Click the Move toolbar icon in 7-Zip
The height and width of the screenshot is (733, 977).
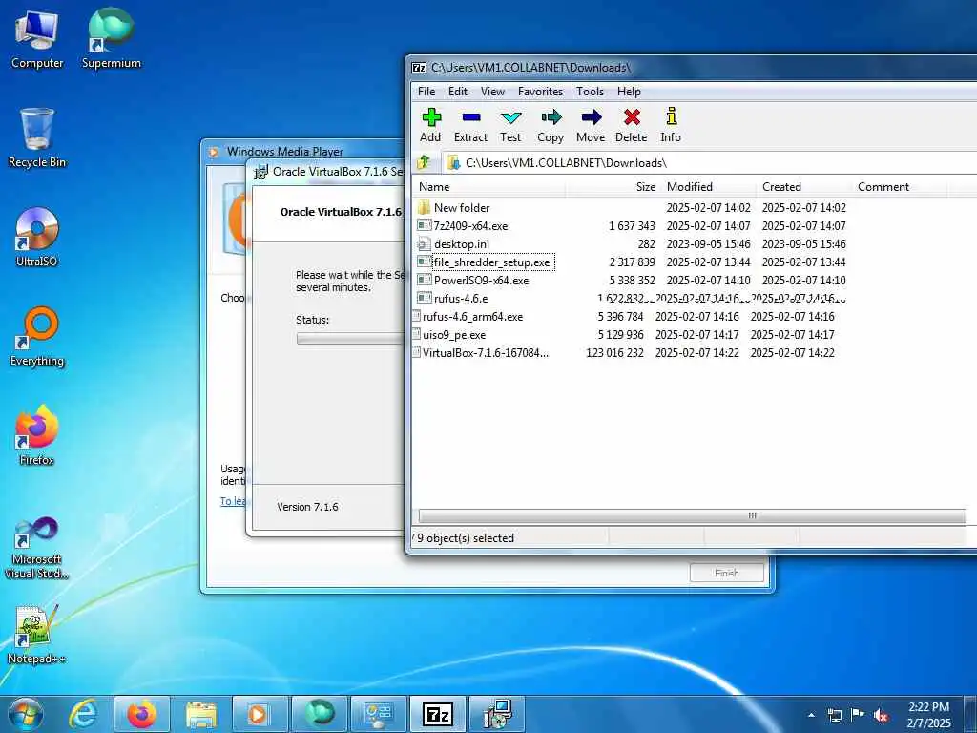tap(590, 125)
